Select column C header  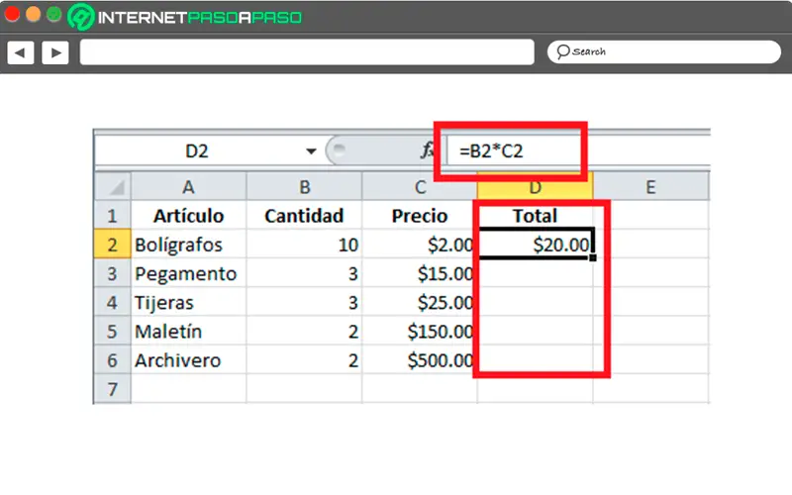pyautogui.click(x=420, y=187)
